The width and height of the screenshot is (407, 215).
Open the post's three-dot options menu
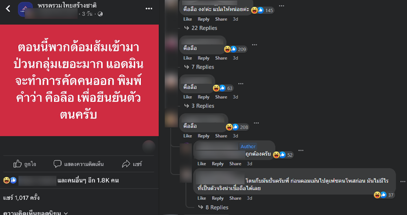click(x=149, y=9)
